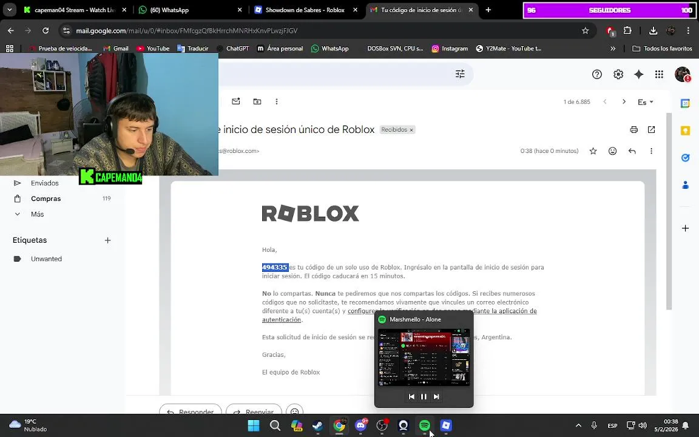Switch to Showdown de Sabres Roblox tab
Image resolution: width=699 pixels, height=437 pixels.
305,10
